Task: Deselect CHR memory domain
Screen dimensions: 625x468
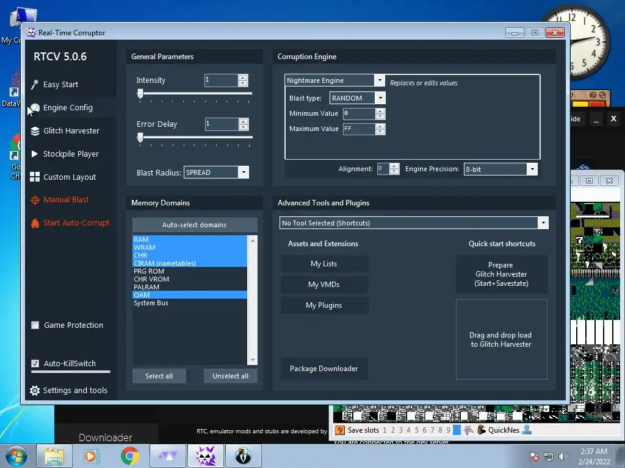Action: 190,255
